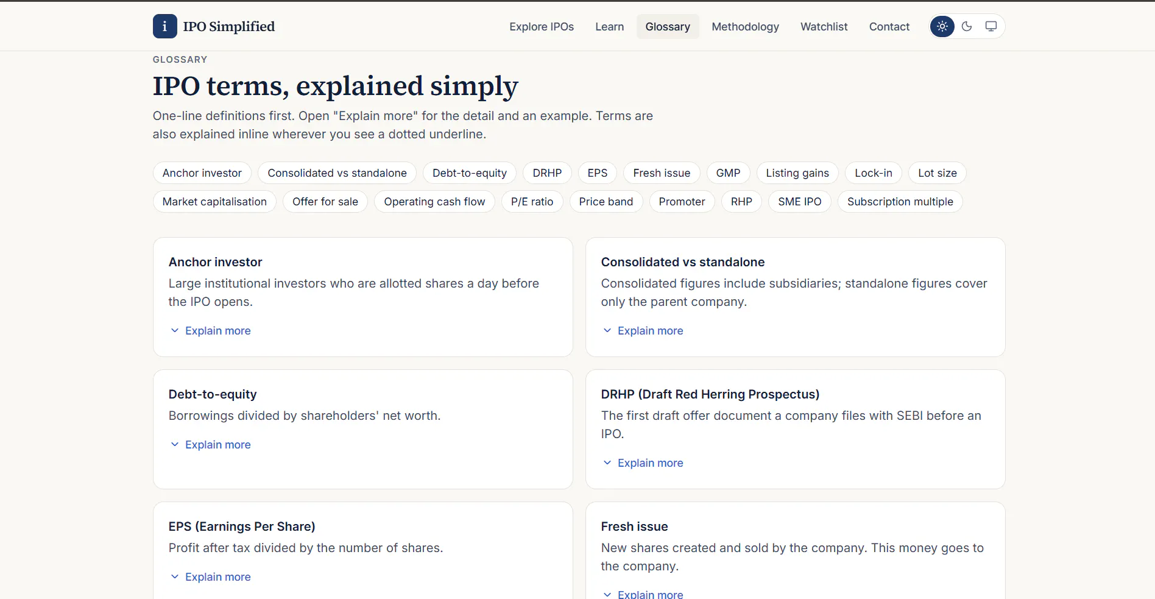Select Offer for sale chip

(x=325, y=202)
